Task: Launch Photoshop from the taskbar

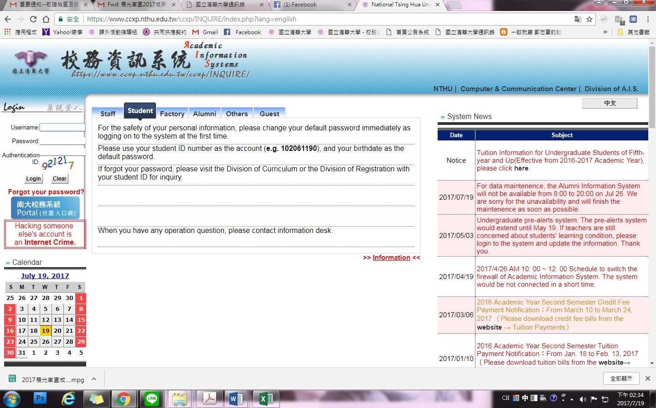Action: pyautogui.click(x=40, y=398)
